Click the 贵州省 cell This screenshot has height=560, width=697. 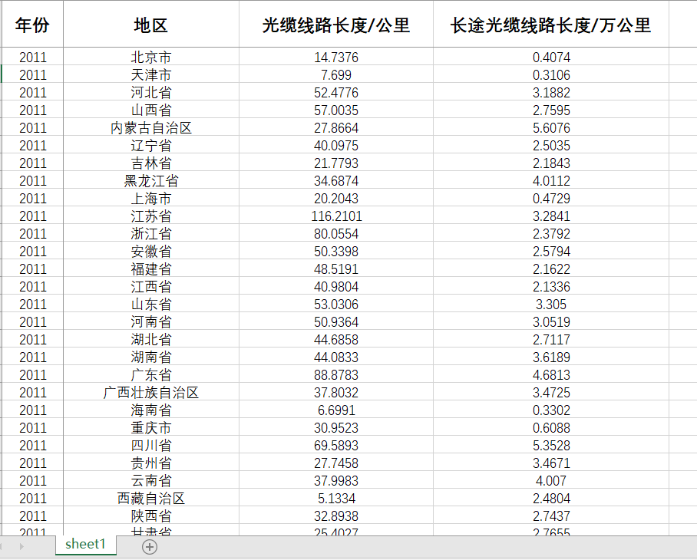click(151, 463)
